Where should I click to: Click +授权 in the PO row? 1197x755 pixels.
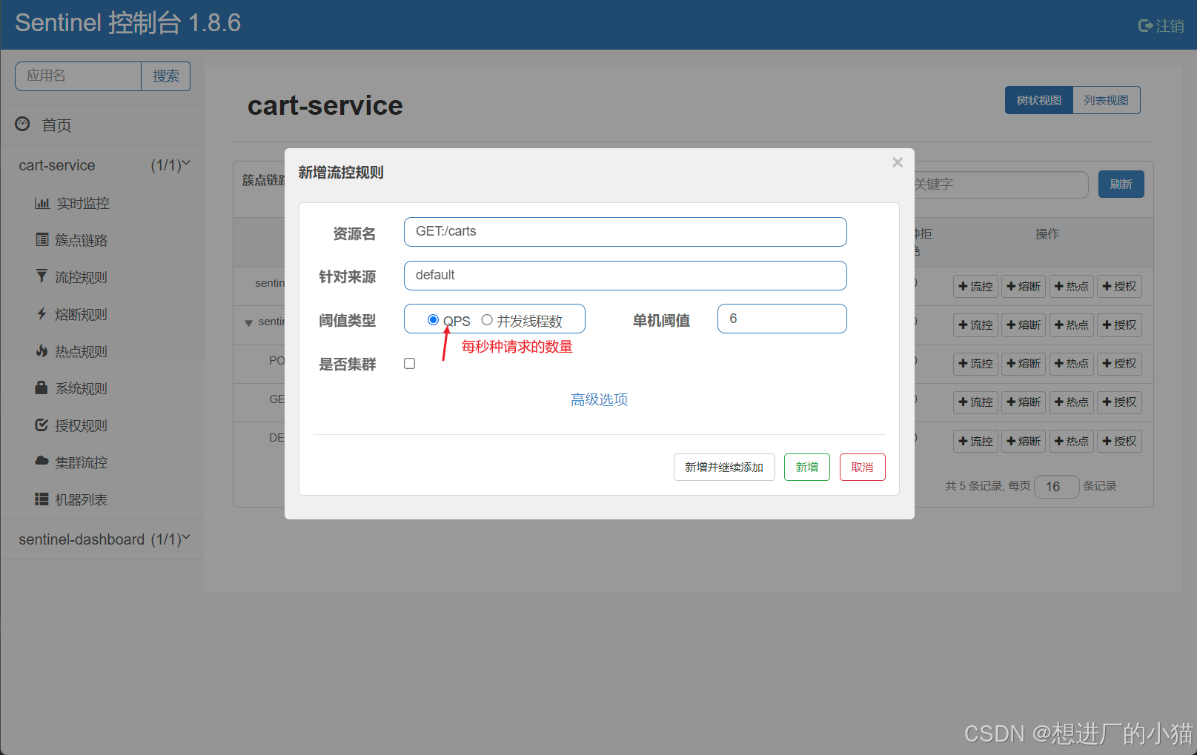click(x=1119, y=363)
